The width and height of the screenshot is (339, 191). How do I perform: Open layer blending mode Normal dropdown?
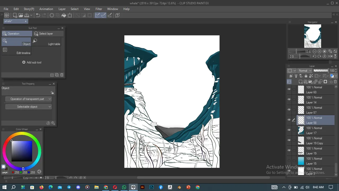304,71
